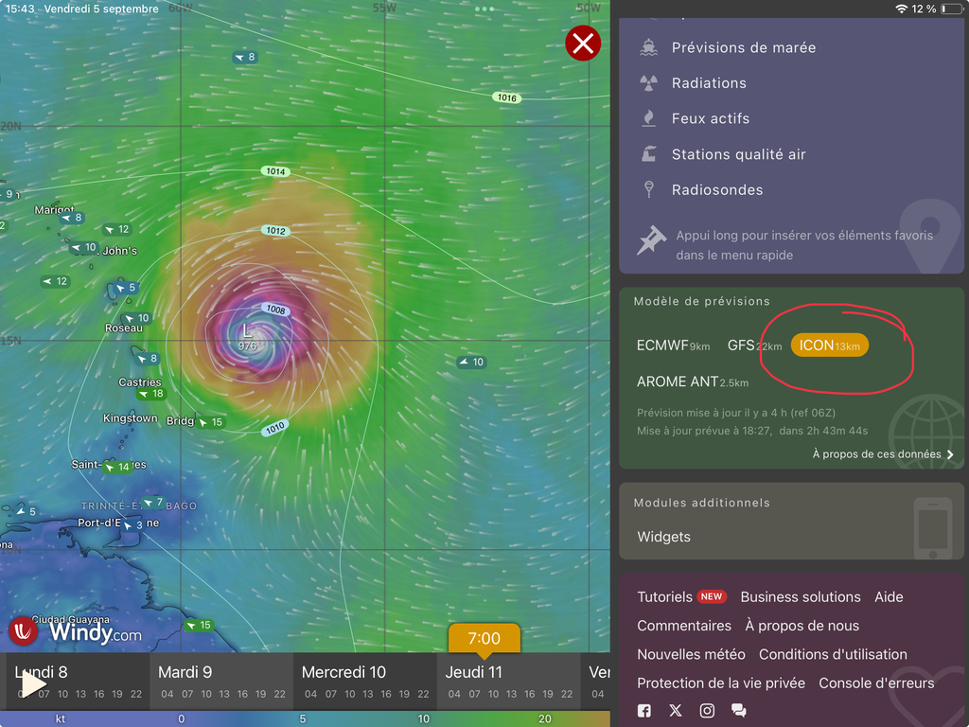969x727 pixels.
Task: Open Nouvelles météo link
Action: coord(691,654)
